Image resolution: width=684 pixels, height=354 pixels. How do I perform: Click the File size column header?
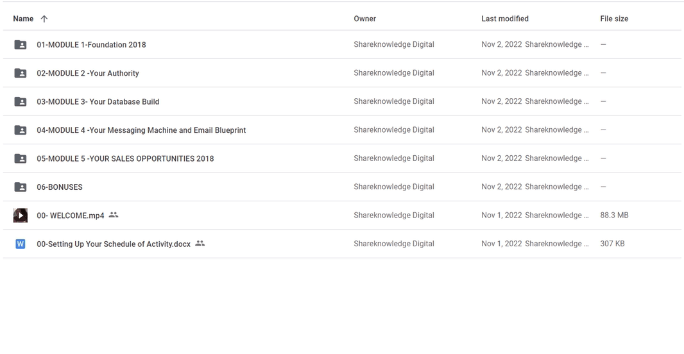[614, 19]
